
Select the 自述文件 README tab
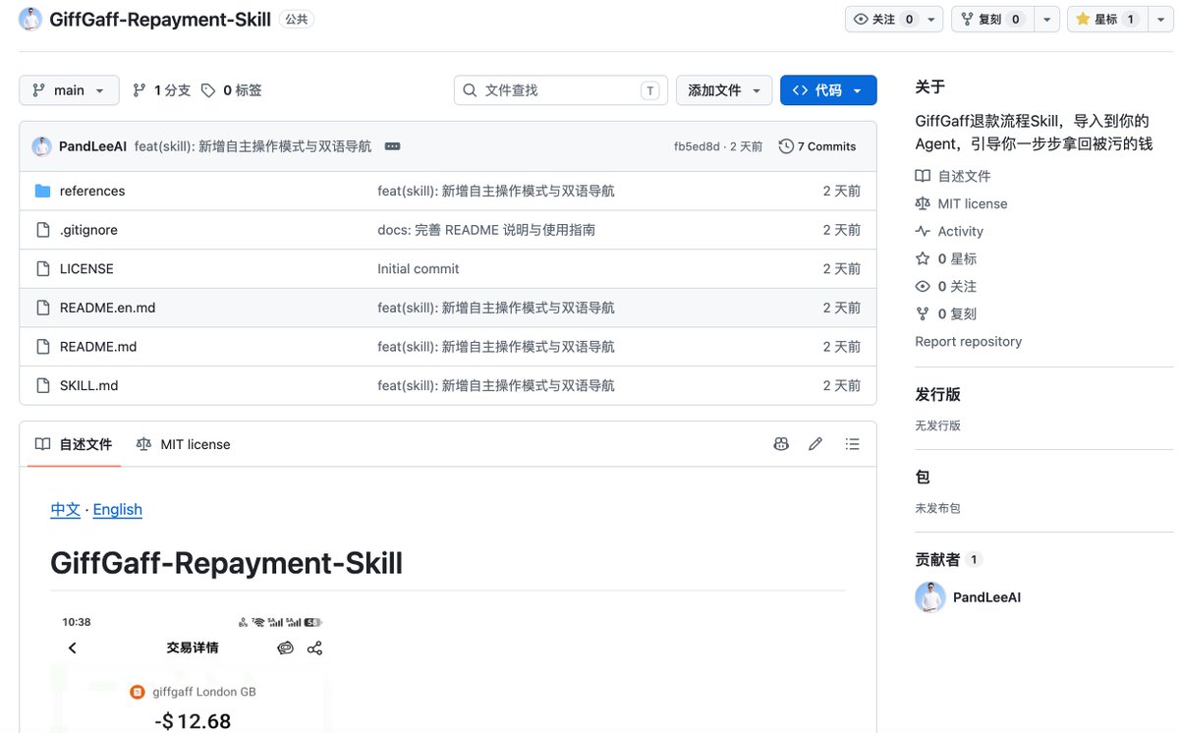74,444
